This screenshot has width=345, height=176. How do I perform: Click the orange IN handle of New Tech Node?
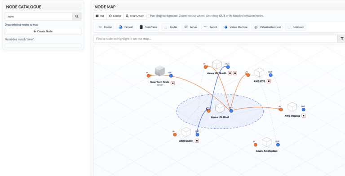click(149, 76)
